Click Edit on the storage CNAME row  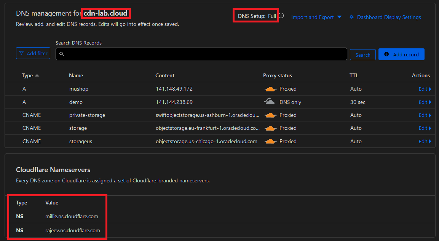pos(425,128)
